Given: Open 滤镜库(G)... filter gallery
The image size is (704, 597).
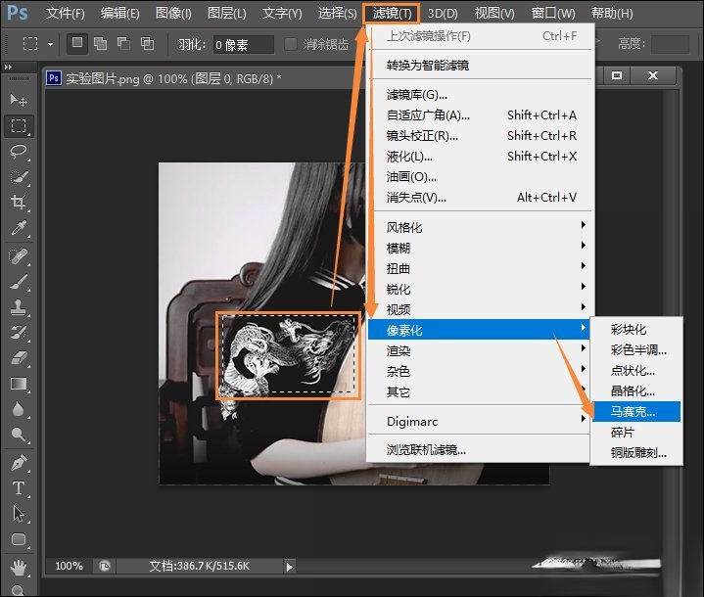Looking at the screenshot, I should tap(480, 95).
